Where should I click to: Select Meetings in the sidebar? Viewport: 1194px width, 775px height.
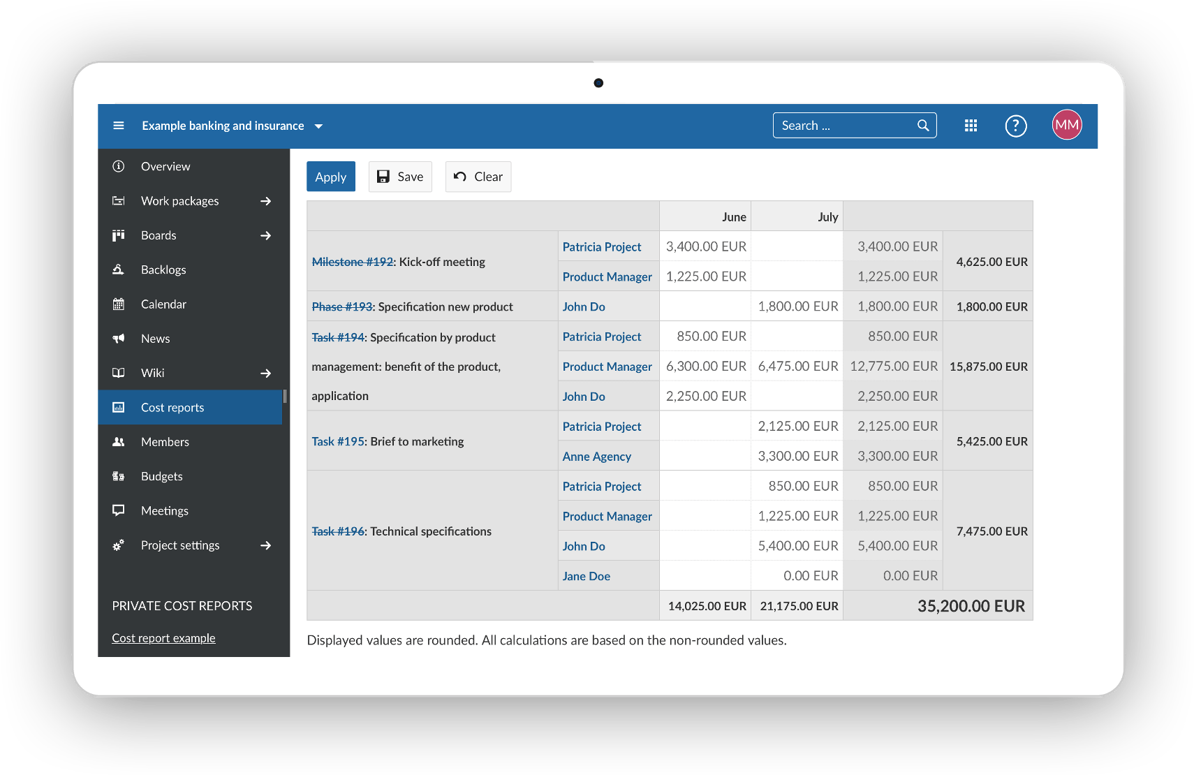click(x=164, y=511)
